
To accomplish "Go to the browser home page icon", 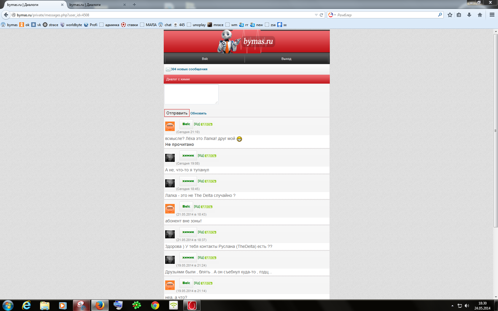I will point(480,15).
